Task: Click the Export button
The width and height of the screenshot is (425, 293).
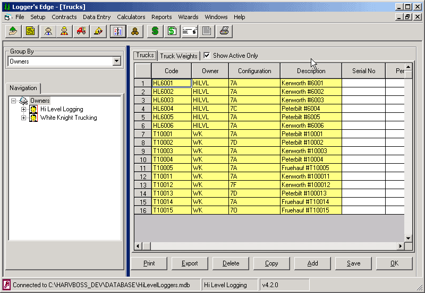Action: 190,263
